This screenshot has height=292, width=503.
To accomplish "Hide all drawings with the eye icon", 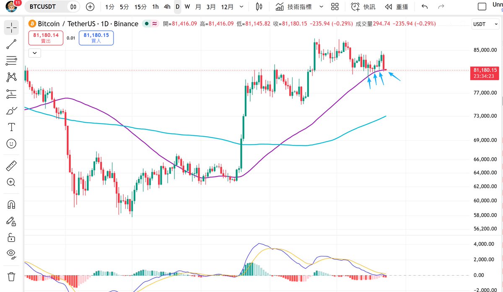I will click(x=11, y=254).
